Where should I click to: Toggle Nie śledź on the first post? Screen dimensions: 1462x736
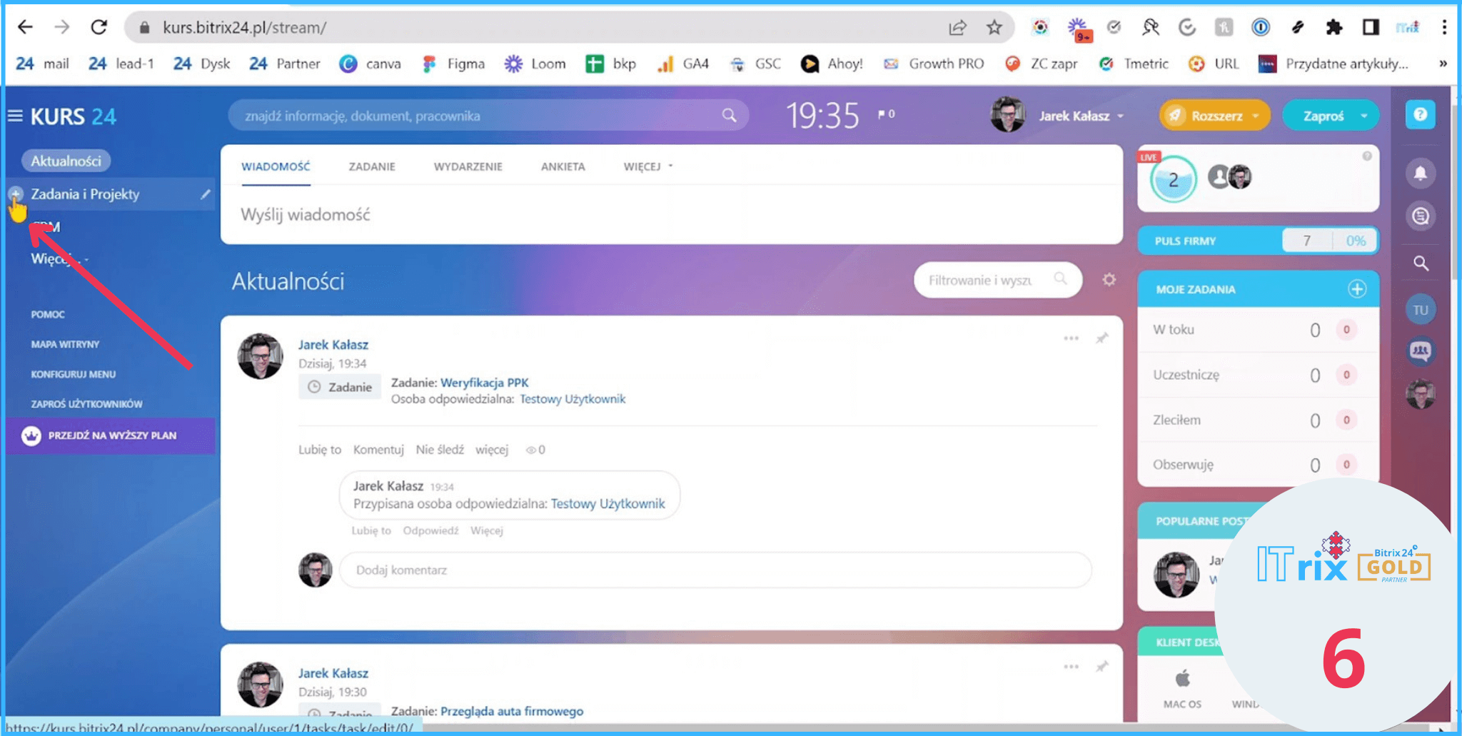440,450
